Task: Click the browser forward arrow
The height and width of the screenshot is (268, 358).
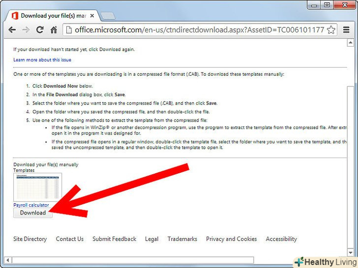Action: (x=26, y=30)
